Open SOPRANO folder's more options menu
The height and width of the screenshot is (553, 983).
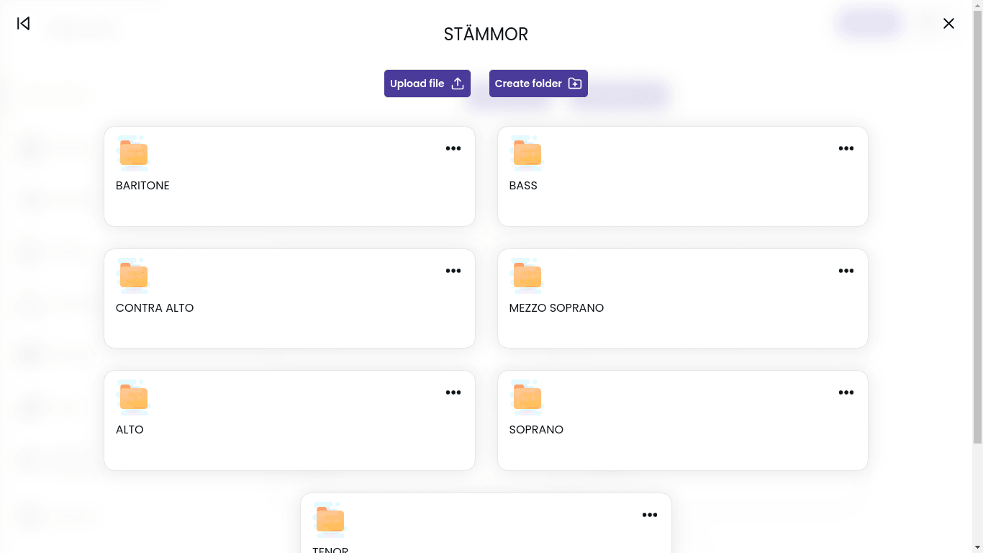846,392
